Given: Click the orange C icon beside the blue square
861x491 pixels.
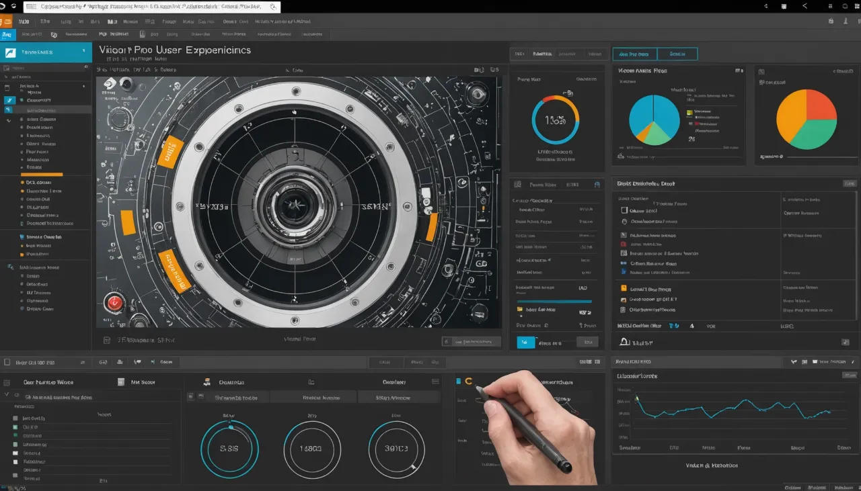Looking at the screenshot, I should tap(469, 382).
